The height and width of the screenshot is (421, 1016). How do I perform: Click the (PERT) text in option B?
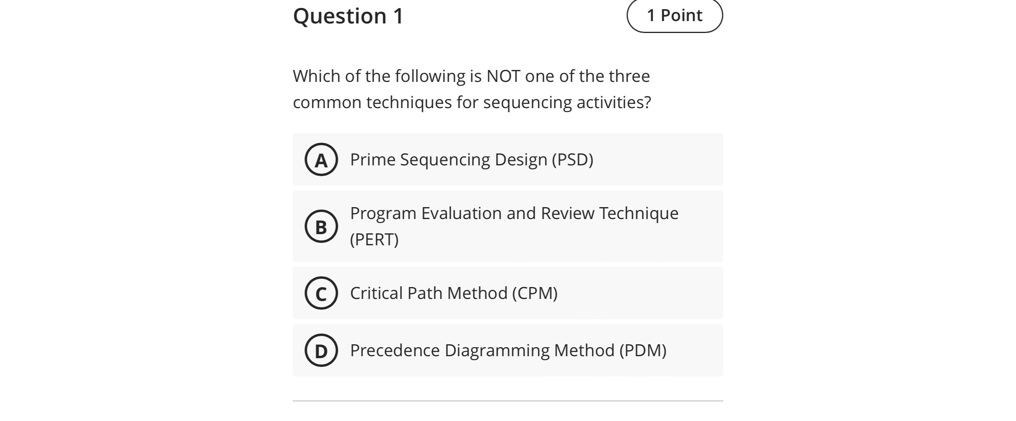click(374, 239)
